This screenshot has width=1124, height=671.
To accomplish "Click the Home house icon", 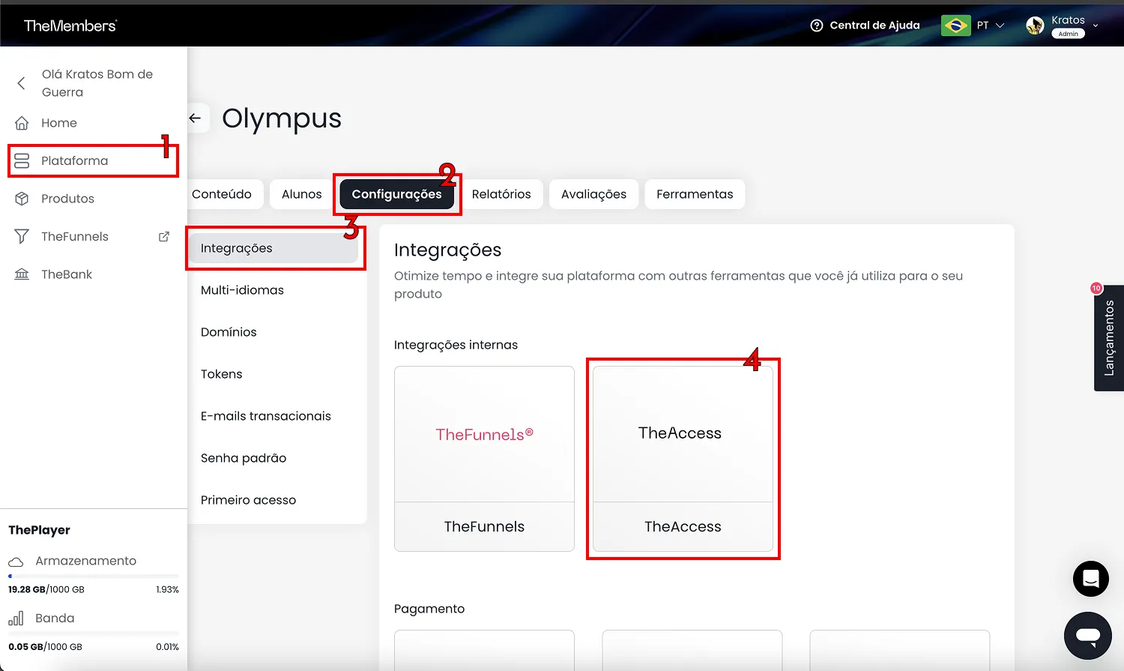I will pos(22,123).
